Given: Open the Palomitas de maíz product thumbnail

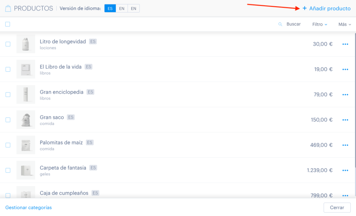Looking at the screenshot, I should [26, 145].
